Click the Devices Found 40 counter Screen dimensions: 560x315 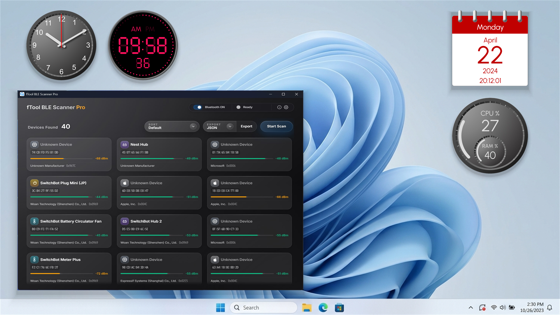49,127
